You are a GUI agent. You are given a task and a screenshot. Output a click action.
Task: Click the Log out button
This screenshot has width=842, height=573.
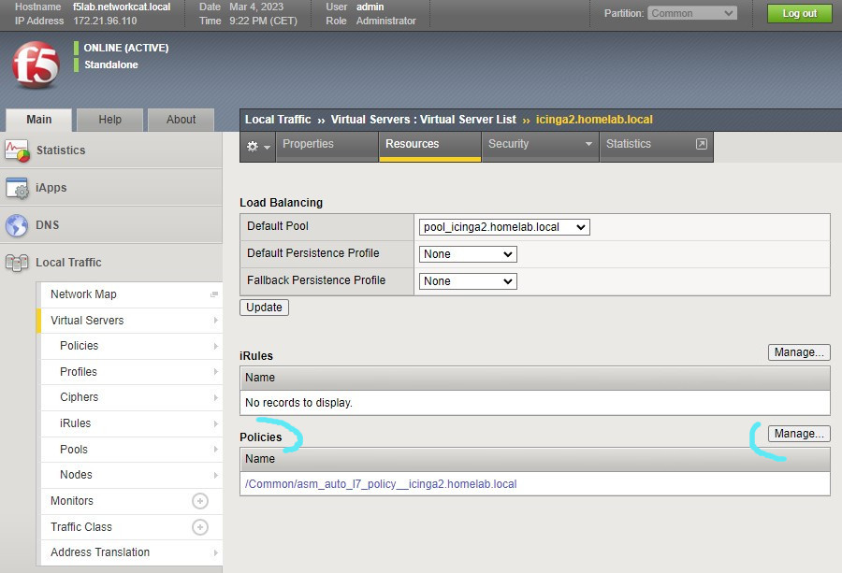800,13
